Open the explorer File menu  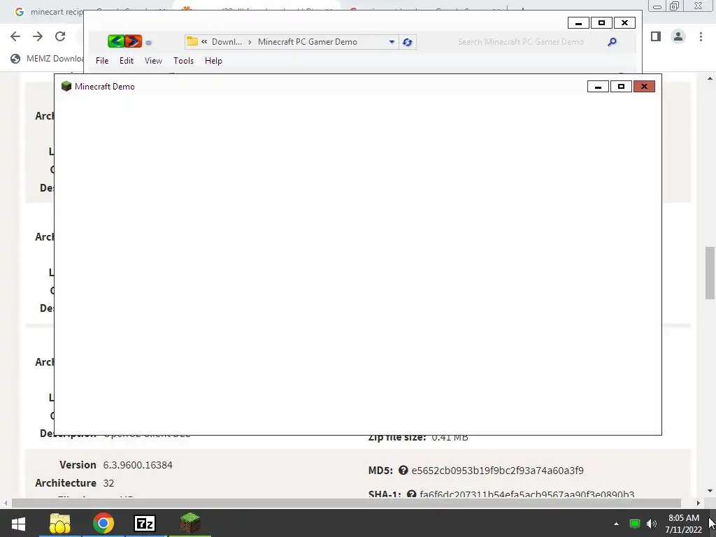pyautogui.click(x=102, y=61)
